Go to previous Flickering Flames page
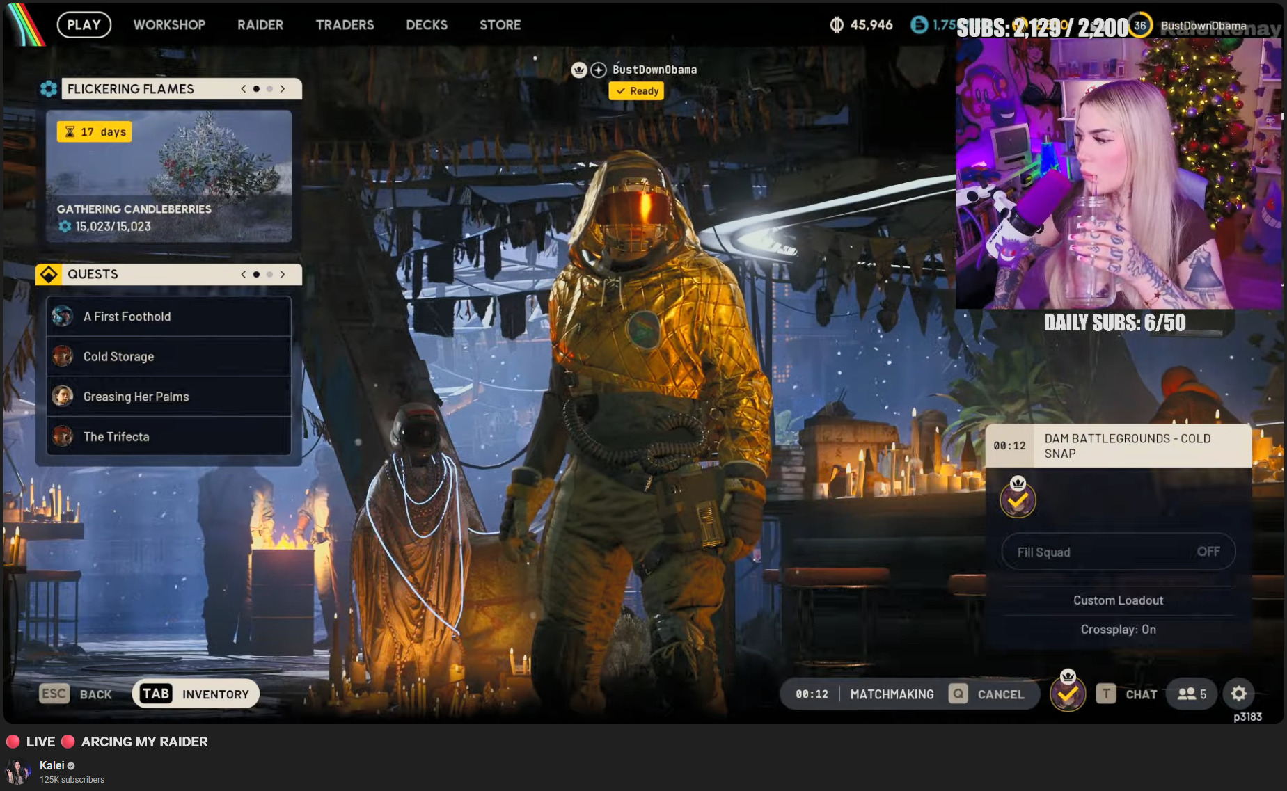The height and width of the screenshot is (791, 1287). click(244, 89)
